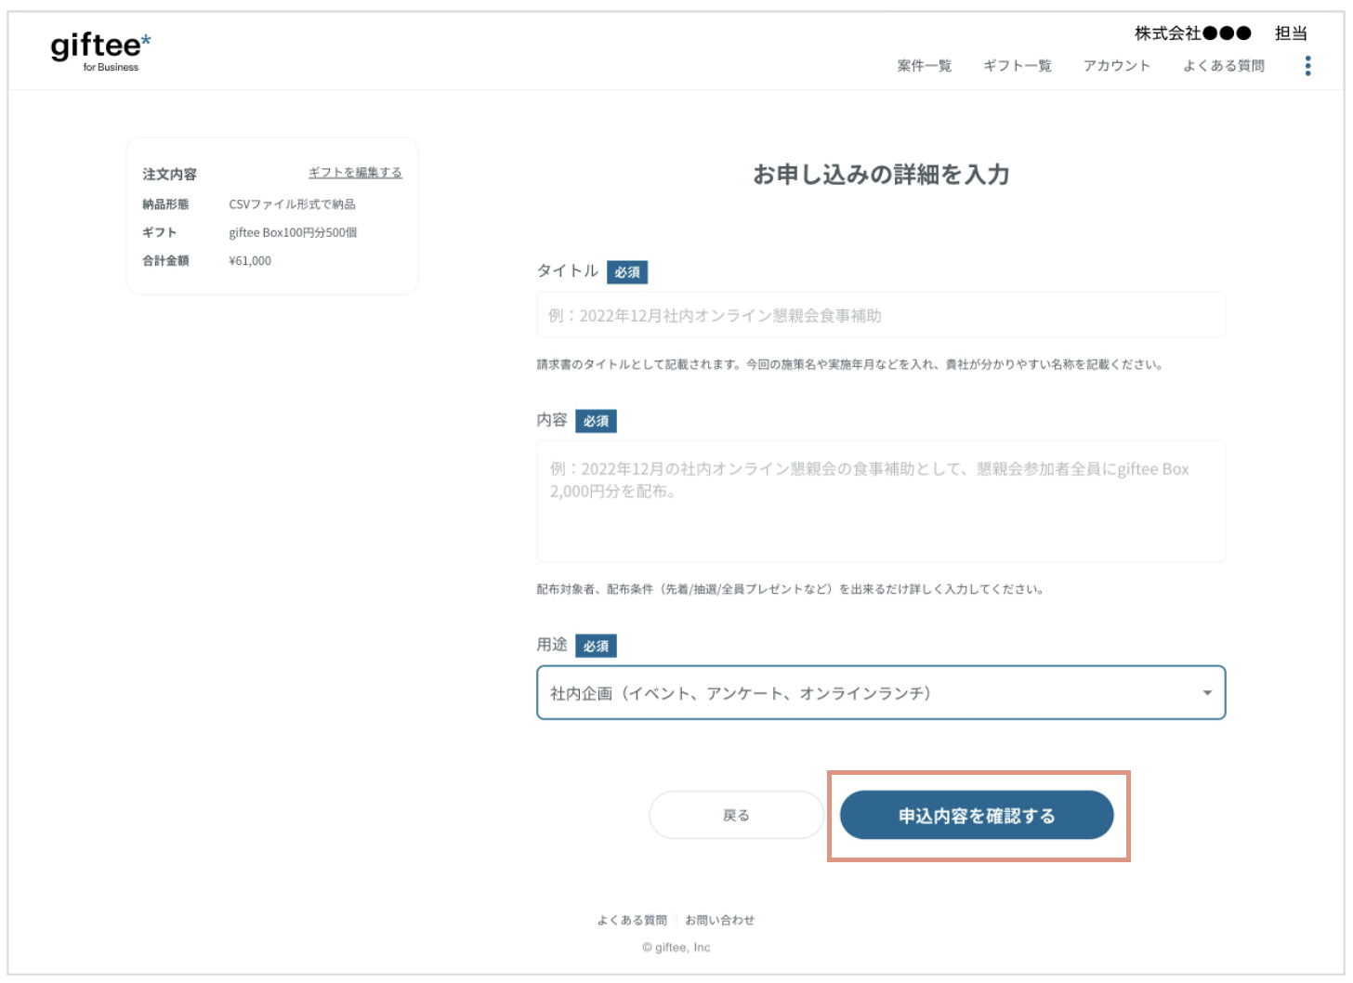Screen dimensions: 1353x983
Task: Click into the 内容 text area
Action: tap(880, 502)
